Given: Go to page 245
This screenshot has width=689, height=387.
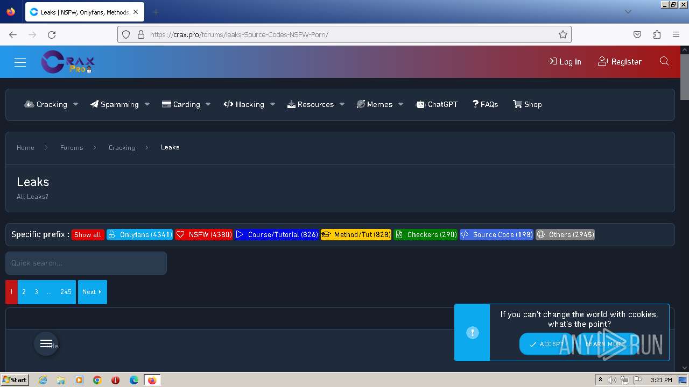Looking at the screenshot, I should [x=66, y=292].
